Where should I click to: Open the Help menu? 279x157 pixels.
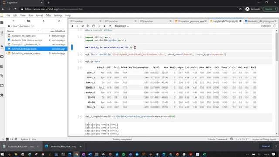(x=68, y=16)
